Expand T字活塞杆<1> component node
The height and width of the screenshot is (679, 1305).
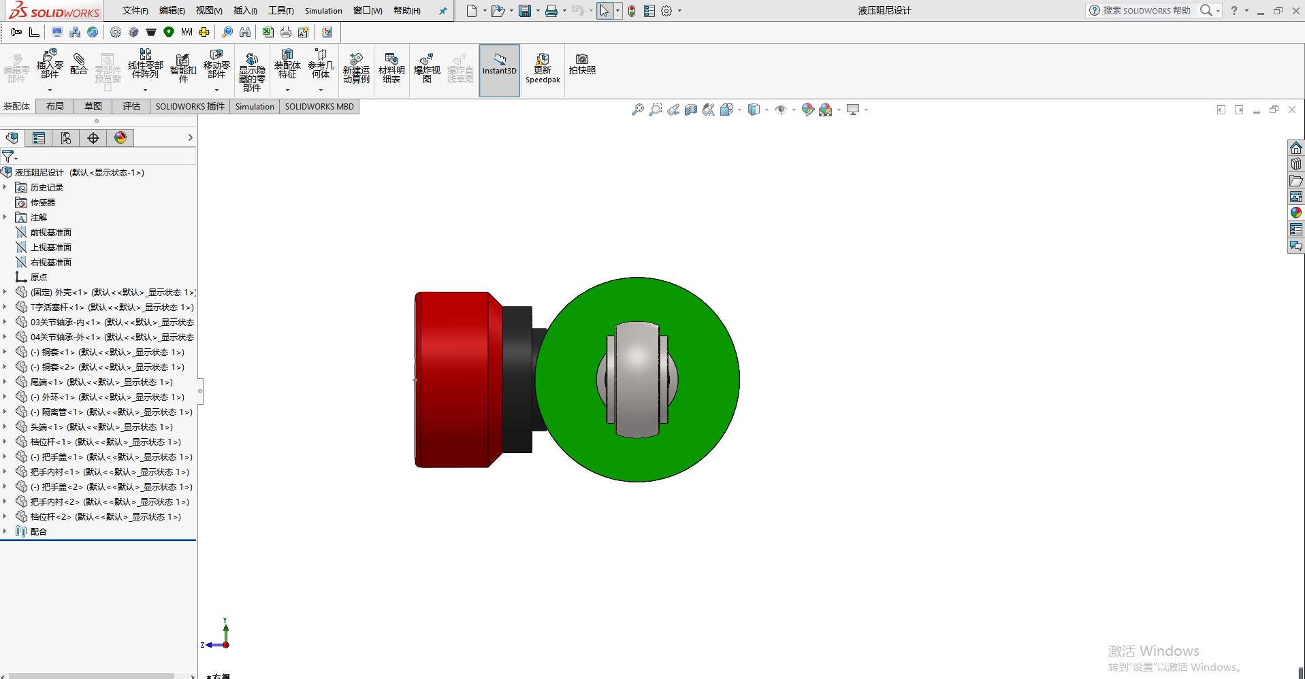coord(5,307)
